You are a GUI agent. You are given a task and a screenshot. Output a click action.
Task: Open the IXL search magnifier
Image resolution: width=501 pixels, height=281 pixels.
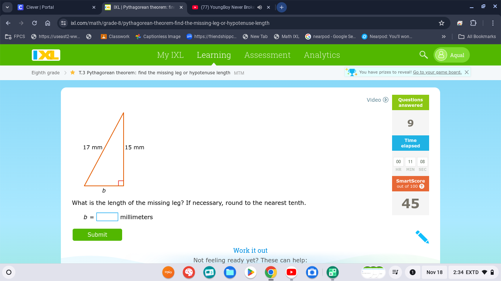[424, 55]
